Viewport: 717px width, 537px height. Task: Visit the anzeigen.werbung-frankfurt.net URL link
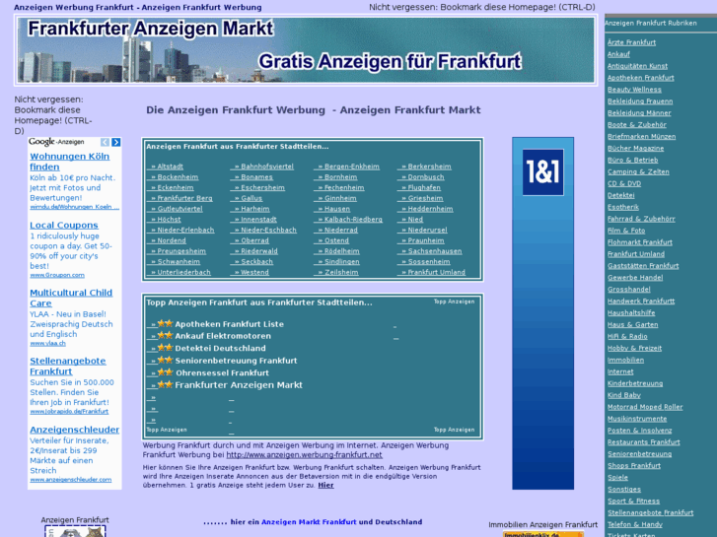(x=304, y=455)
